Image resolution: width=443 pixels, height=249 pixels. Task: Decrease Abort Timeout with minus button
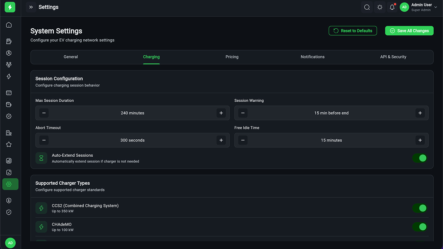tap(44, 140)
